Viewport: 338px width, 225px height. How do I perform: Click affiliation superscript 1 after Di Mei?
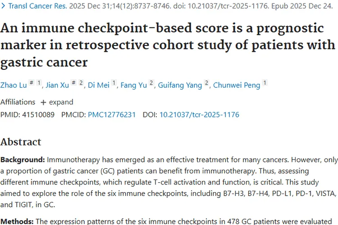tap(114, 83)
